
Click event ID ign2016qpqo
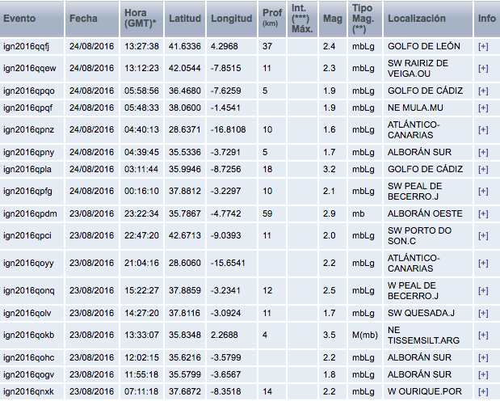29,91
